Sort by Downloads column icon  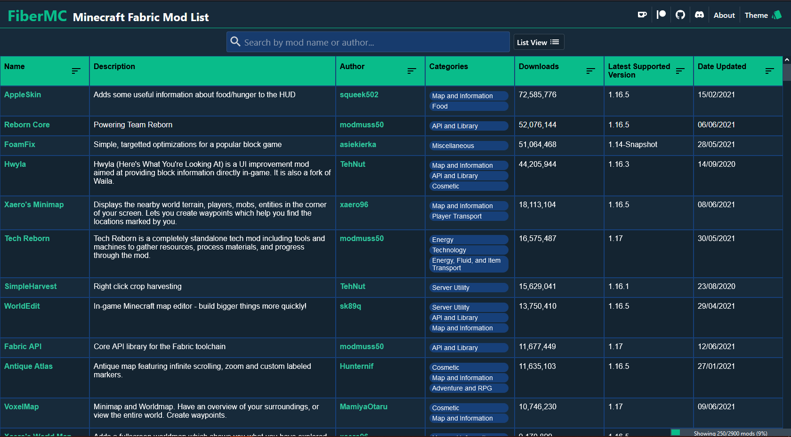(x=590, y=71)
